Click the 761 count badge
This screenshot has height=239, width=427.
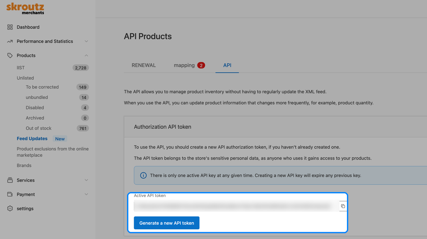[x=83, y=128]
